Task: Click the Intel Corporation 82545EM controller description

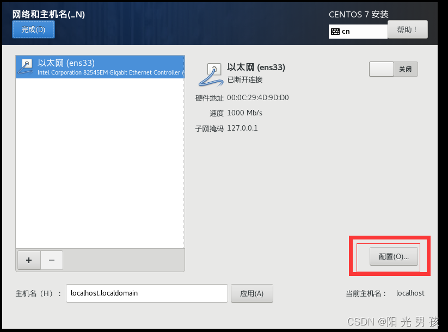Action: (111, 72)
